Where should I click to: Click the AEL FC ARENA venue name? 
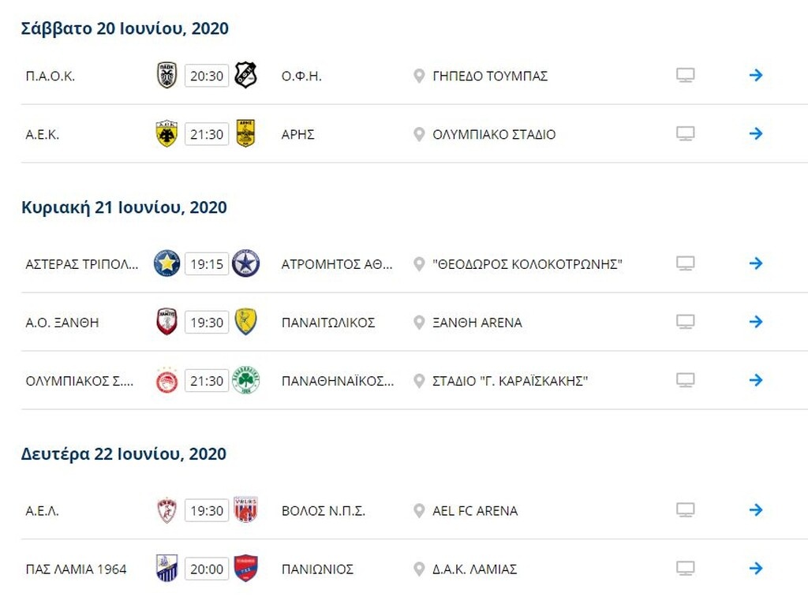475,511
